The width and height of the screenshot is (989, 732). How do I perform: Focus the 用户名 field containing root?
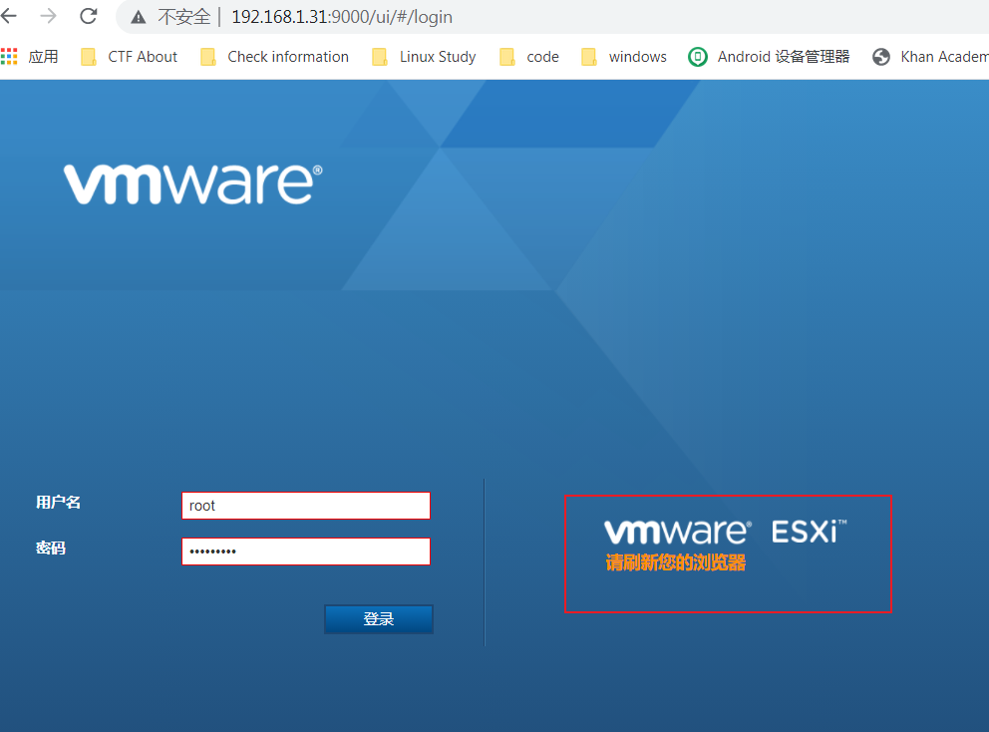click(305, 506)
